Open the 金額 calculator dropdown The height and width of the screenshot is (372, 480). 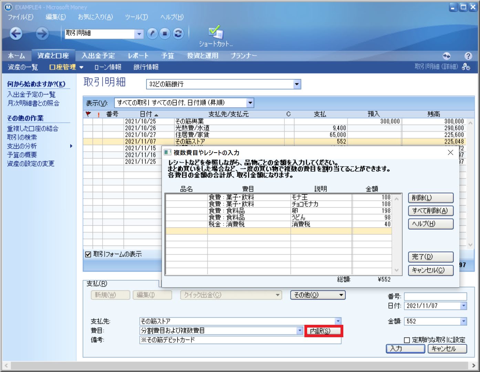point(463,321)
